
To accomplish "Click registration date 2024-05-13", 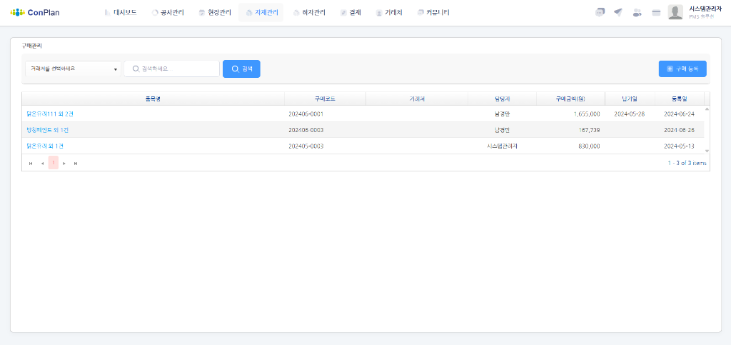I will coord(680,146).
